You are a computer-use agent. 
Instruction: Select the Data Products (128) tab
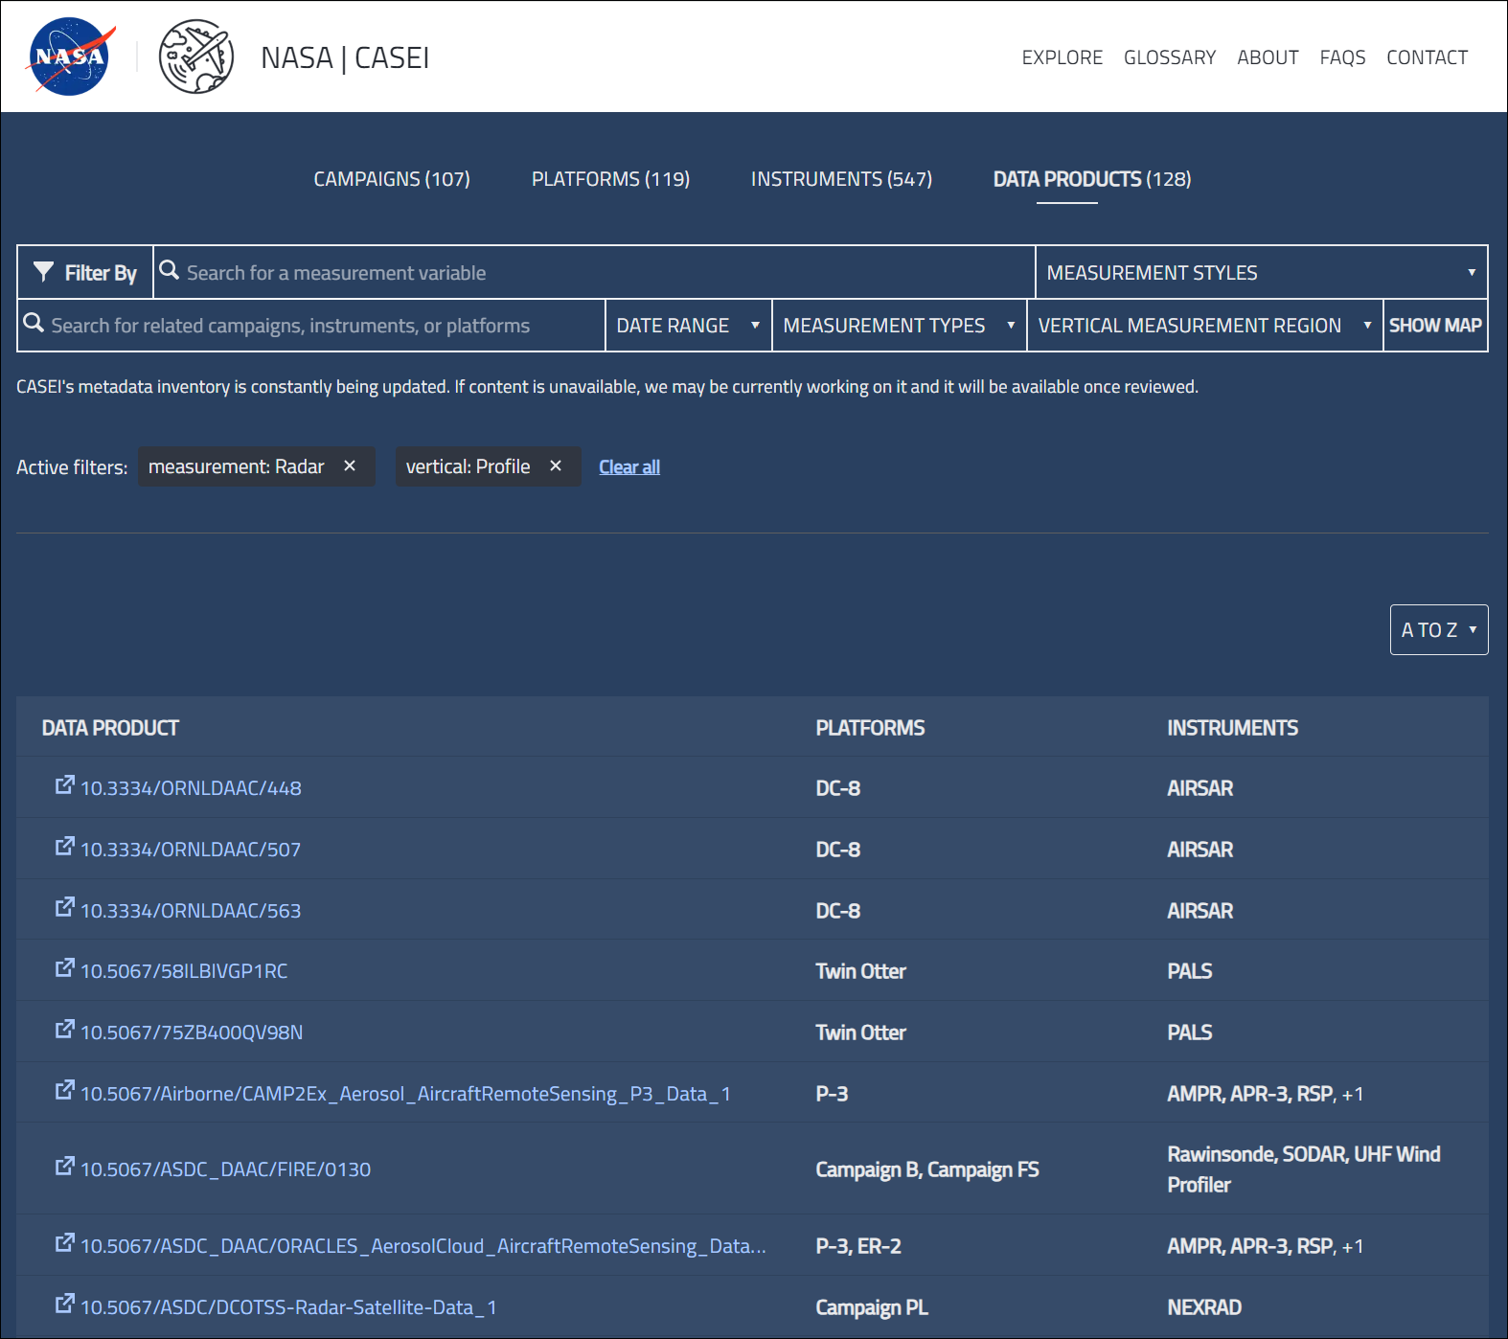(x=1092, y=179)
